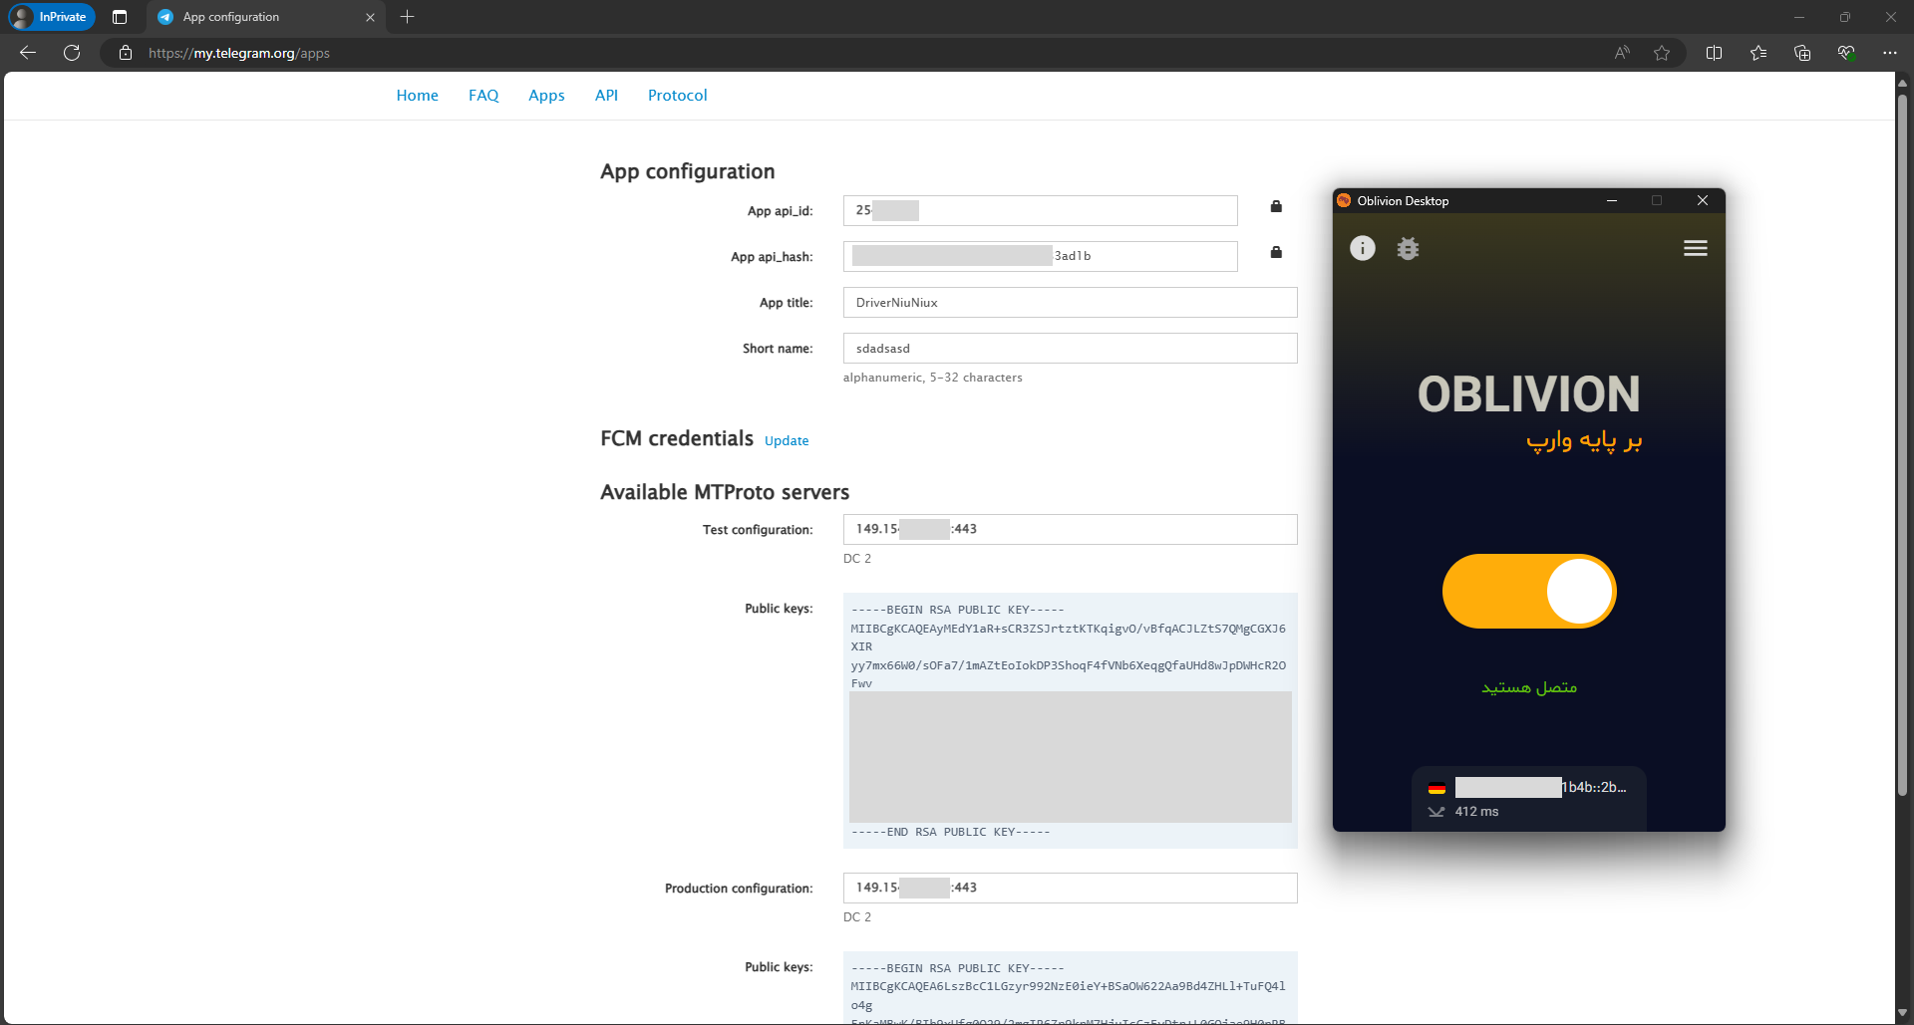The height and width of the screenshot is (1025, 1914).
Task: Add this page to favorites
Action: 1662,53
